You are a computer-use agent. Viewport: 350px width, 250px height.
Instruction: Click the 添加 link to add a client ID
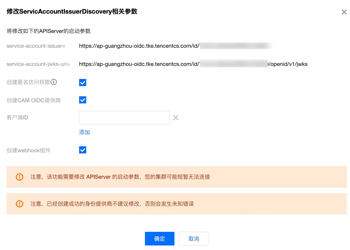point(85,132)
